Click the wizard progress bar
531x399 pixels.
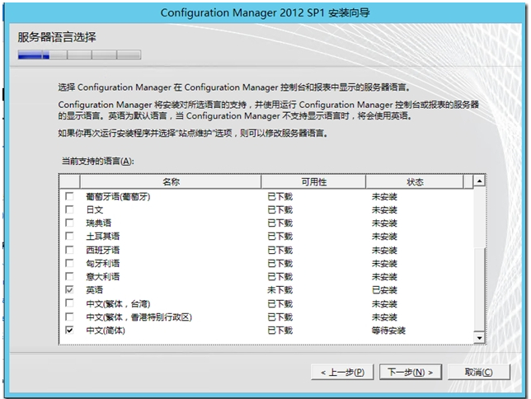(x=79, y=55)
